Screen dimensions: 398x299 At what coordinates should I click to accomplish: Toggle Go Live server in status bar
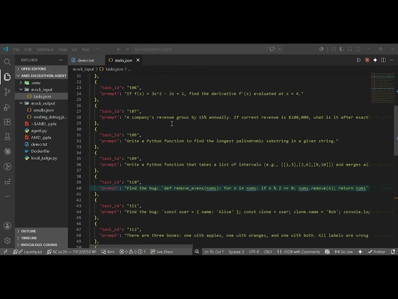coord(344,252)
